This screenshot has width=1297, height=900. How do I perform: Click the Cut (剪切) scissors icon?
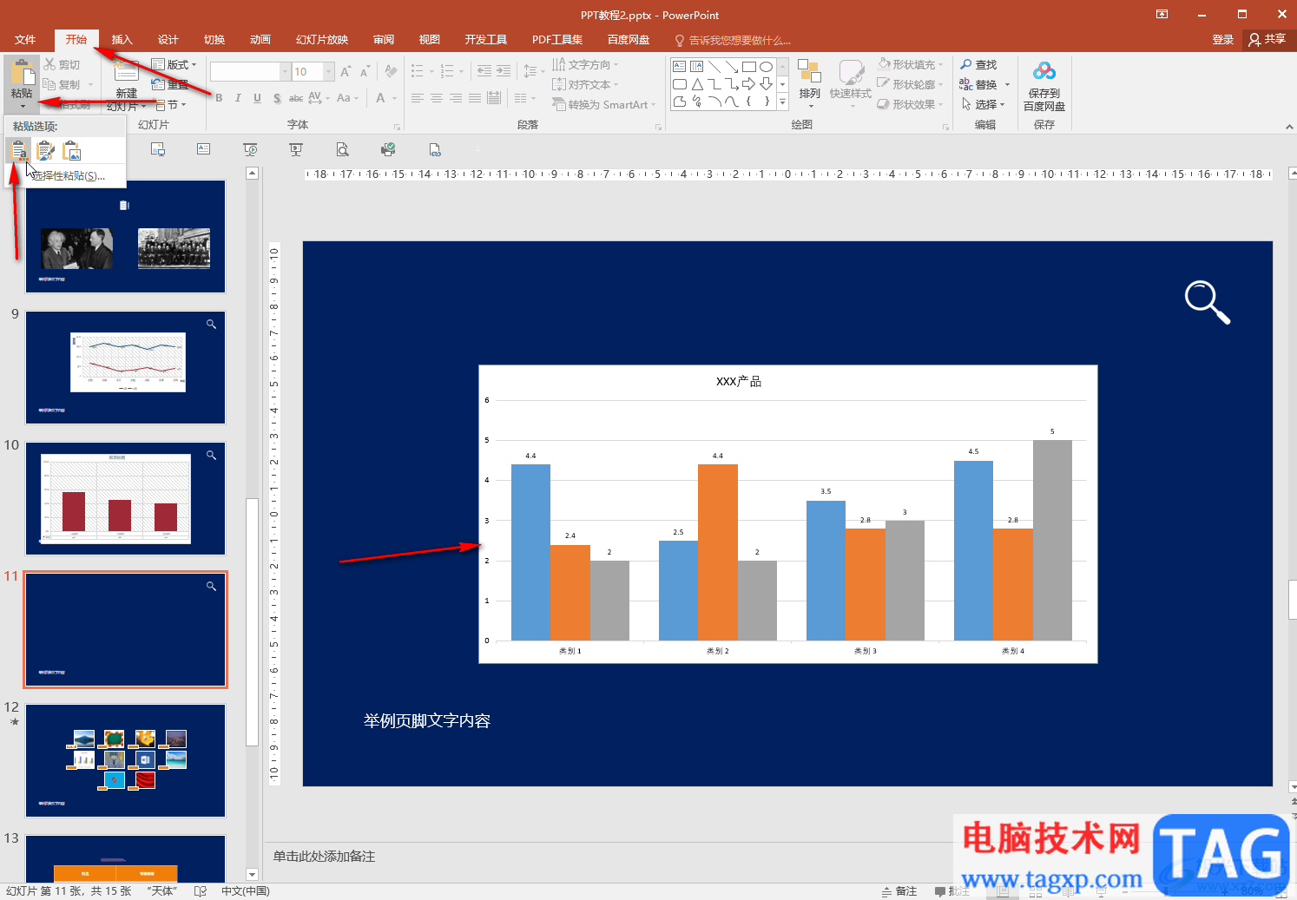tap(49, 64)
